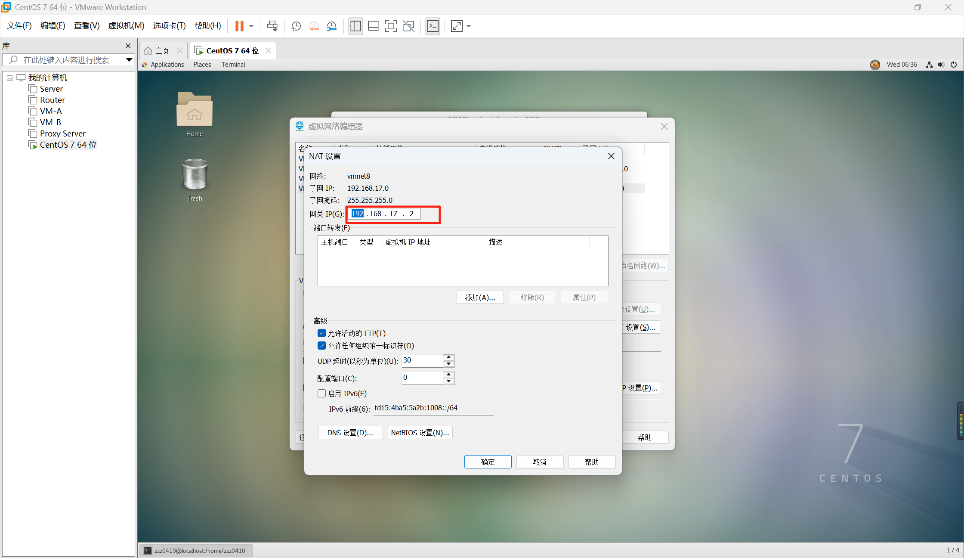Viewport: 964px width, 558px height.
Task: Confirm NAT settings with 确定
Action: tap(488, 462)
